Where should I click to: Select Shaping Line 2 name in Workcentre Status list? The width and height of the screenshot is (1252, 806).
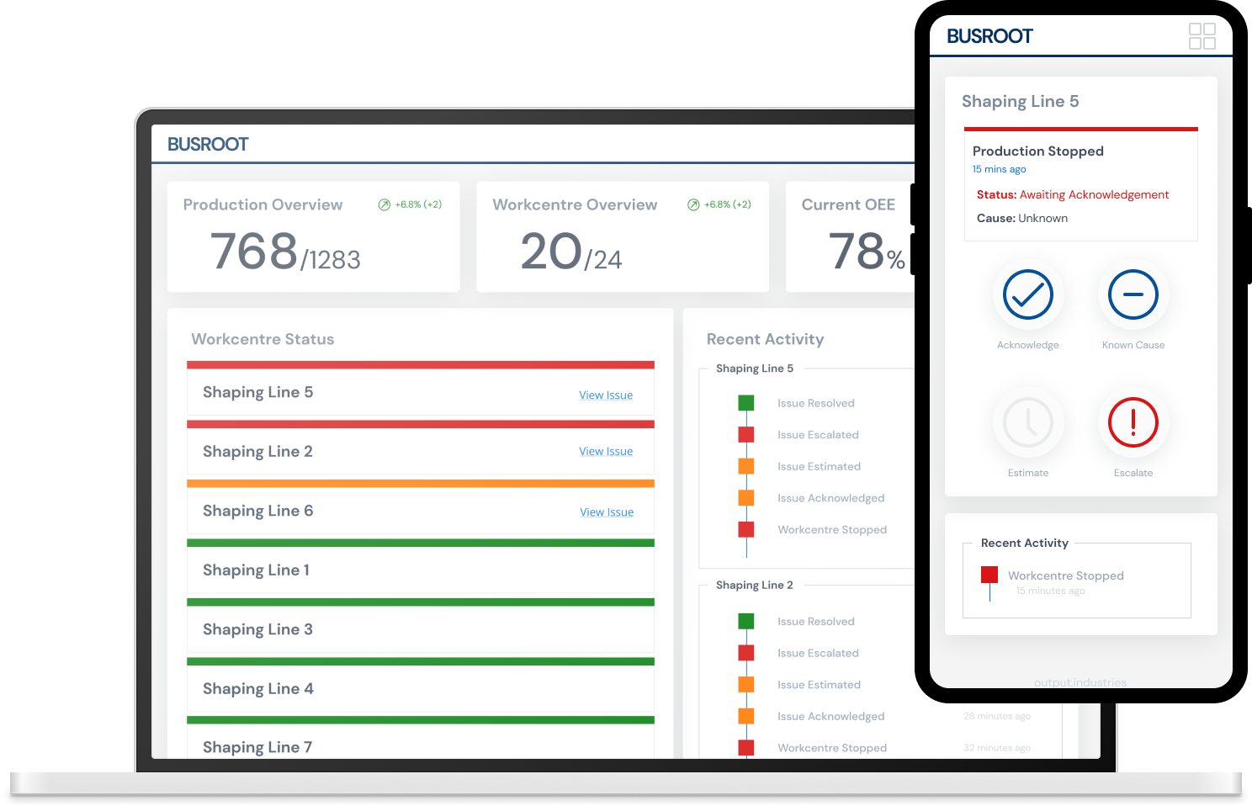tap(257, 452)
